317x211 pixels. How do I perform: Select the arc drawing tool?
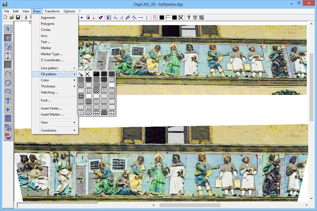(x=8, y=92)
